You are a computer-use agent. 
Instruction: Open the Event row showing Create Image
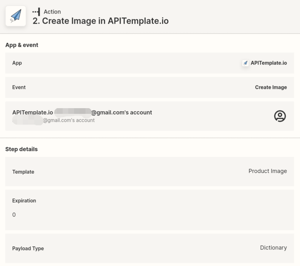coord(150,87)
